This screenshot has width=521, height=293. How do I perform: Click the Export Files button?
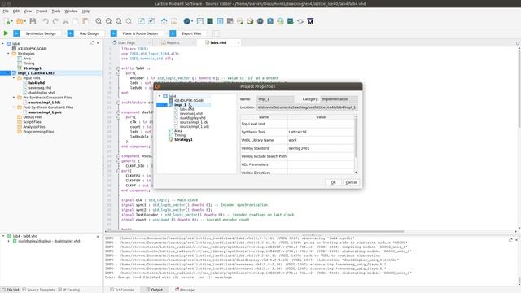191,33
